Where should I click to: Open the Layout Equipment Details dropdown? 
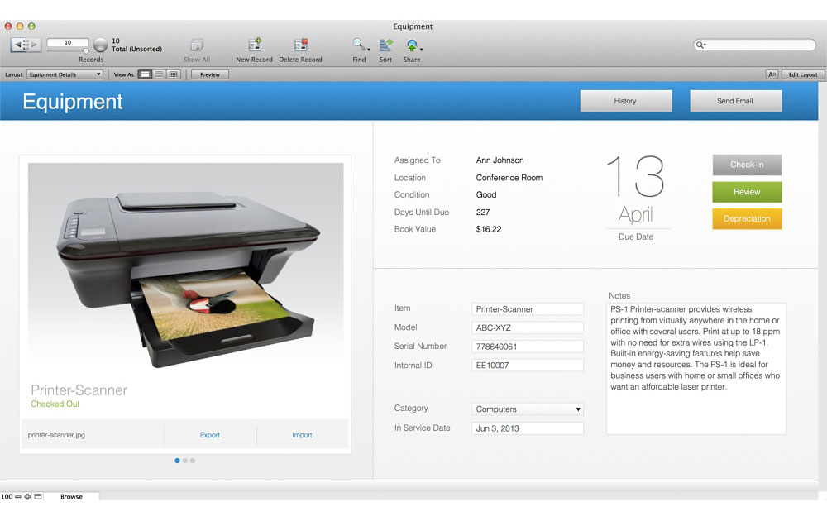pos(65,74)
